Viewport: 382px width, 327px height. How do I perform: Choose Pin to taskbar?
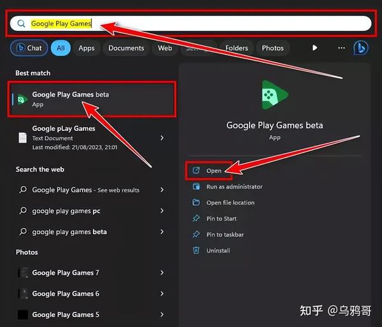pos(225,235)
